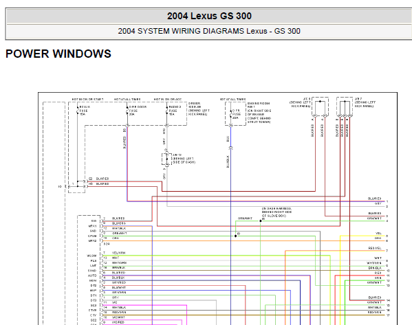Screen dimensions: 412x325
Task: Click the 'HOT IN ON OR ACC' label
Action: (x=168, y=100)
